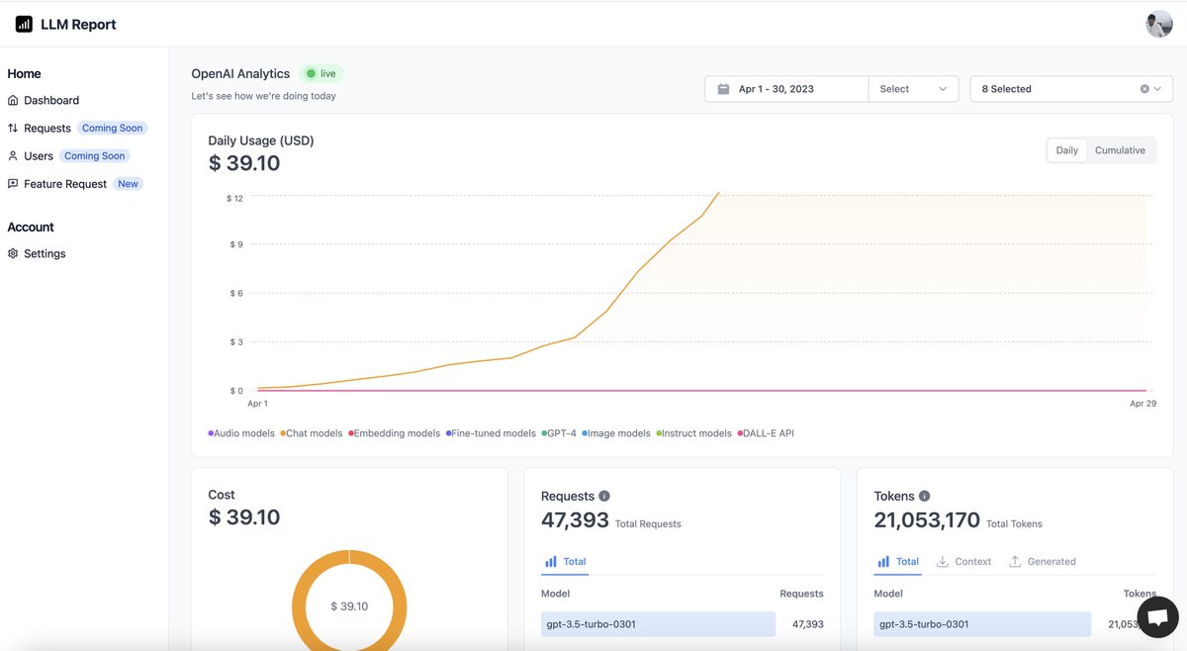Screen dimensions: 1187x651
Task: Toggle Audio models legend dot
Action: coord(211,433)
